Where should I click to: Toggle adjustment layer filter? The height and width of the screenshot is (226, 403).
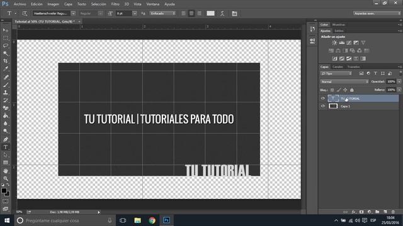point(368,73)
